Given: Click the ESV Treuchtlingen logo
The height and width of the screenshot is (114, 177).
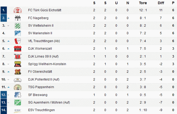Looking at the screenshot, I should pyautogui.click(x=18, y=111).
